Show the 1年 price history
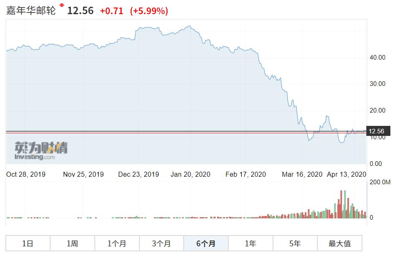The image size is (400, 253). (251, 243)
